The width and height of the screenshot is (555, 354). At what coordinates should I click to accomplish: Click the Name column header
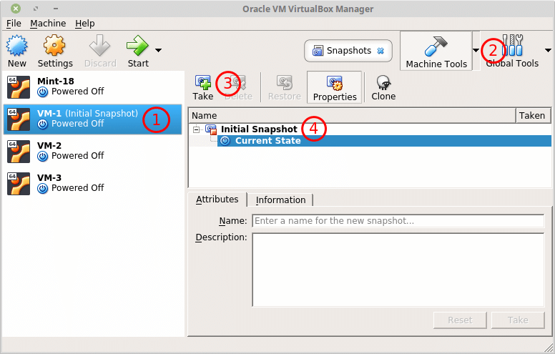[x=352, y=116]
